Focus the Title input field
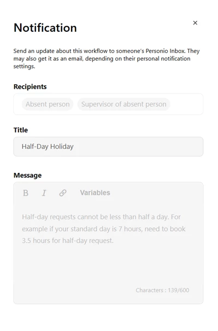Viewport: 218px width, 331px height. 108,147
